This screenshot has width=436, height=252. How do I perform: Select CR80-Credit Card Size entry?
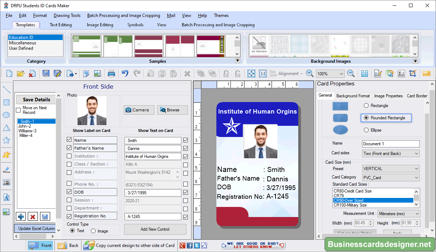click(373, 191)
